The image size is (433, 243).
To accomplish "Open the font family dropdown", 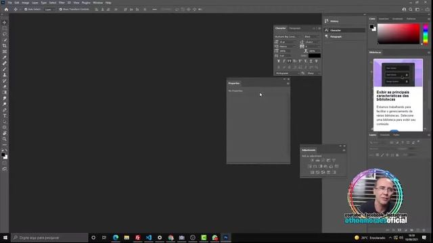I will [288, 36].
